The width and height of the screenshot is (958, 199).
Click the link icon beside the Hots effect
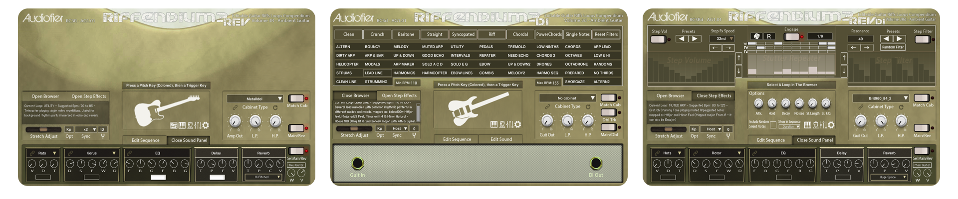657,153
